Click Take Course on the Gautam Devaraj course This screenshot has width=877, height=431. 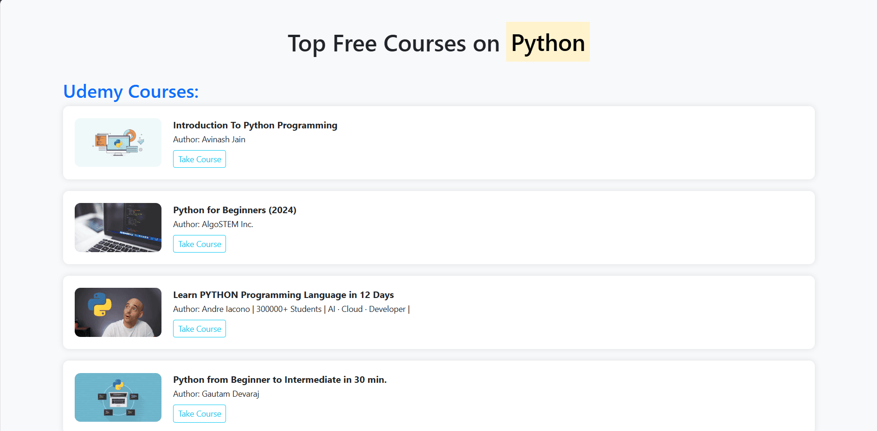pyautogui.click(x=199, y=413)
